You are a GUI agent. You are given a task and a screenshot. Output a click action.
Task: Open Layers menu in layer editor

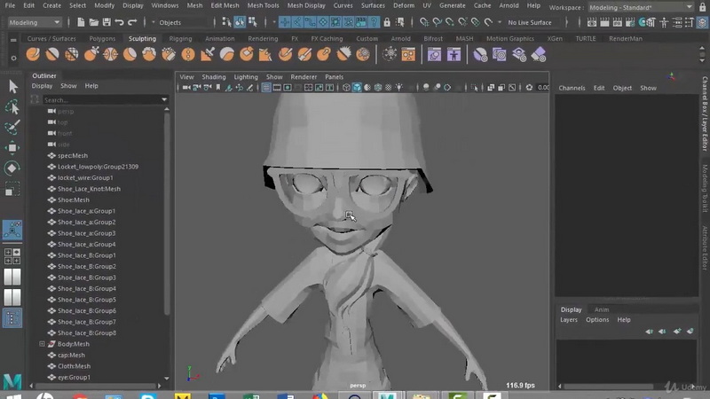(x=569, y=319)
